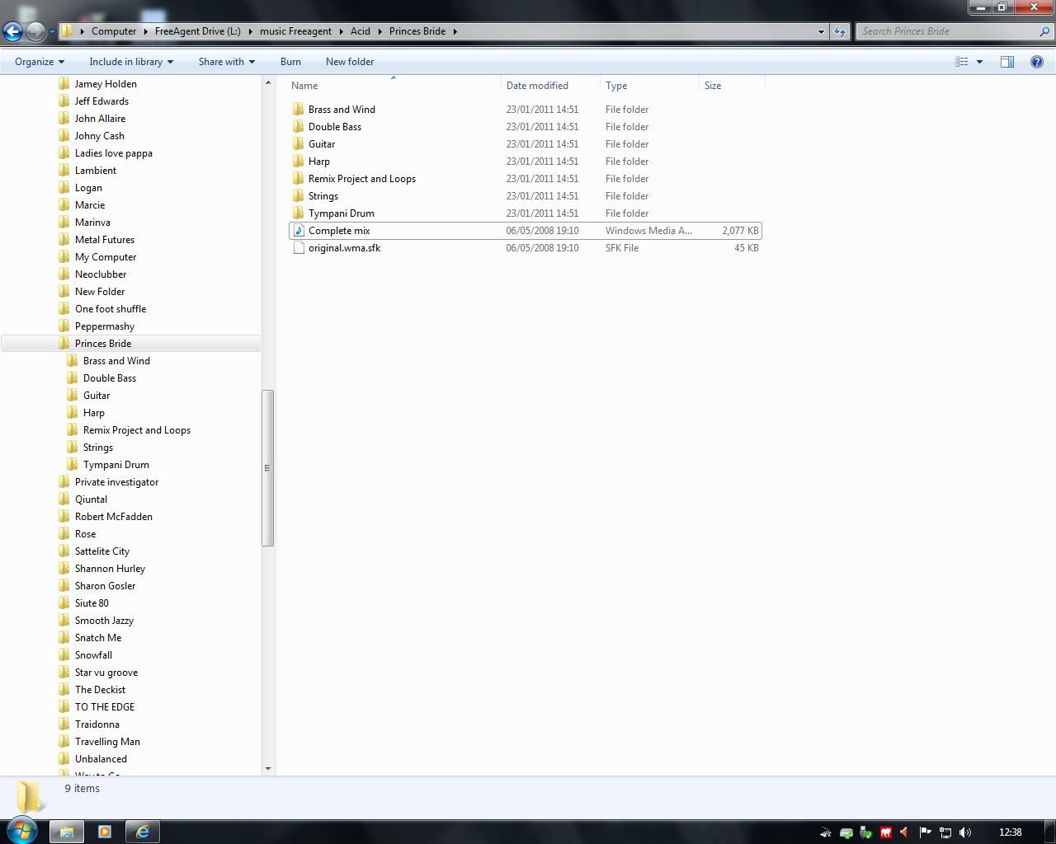Select Tympani Drum in the folder tree
Viewport: 1056px width, 844px height.
pyautogui.click(x=115, y=465)
